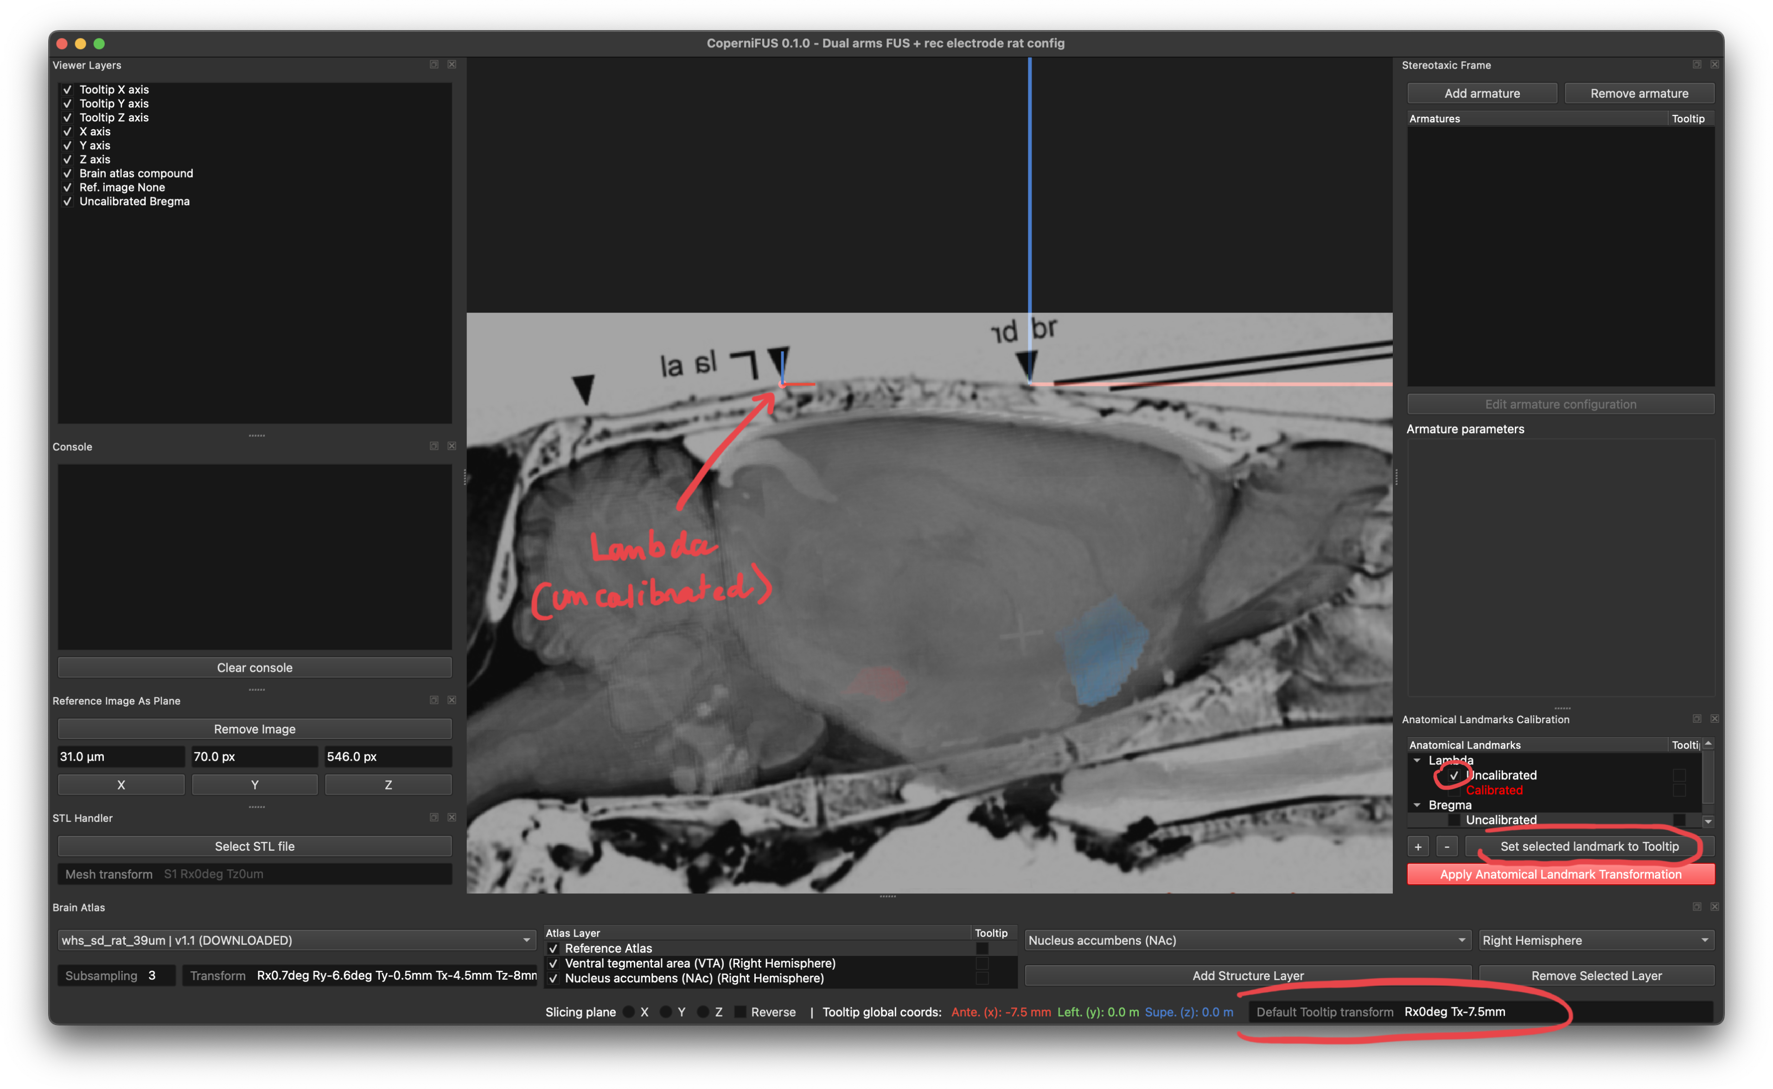
Task: Close the Stereotaxic Frame panel
Action: tap(1715, 64)
